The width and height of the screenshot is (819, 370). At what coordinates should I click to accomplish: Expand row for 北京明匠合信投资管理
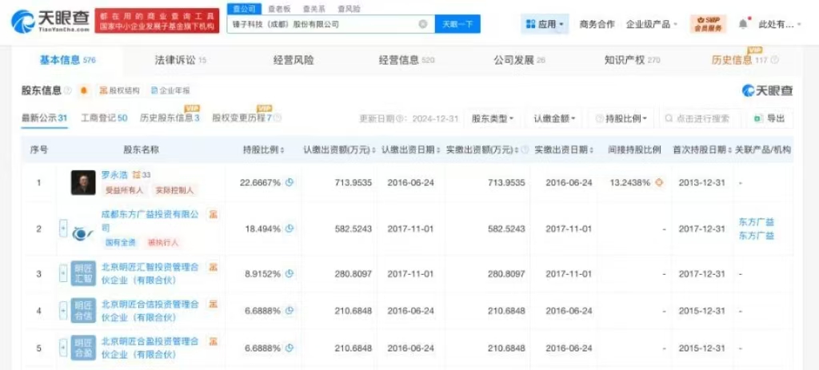pos(63,310)
